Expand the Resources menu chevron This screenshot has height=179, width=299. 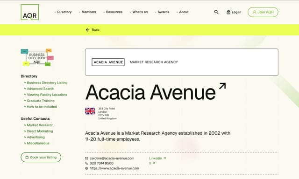[x=104, y=12]
